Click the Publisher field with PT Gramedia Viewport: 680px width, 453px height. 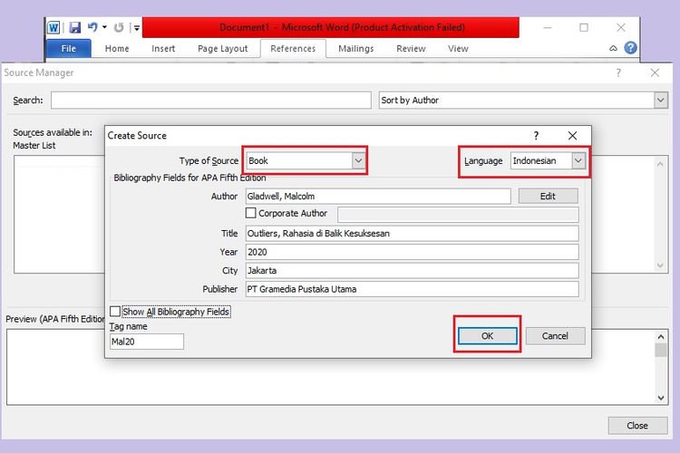click(x=412, y=289)
